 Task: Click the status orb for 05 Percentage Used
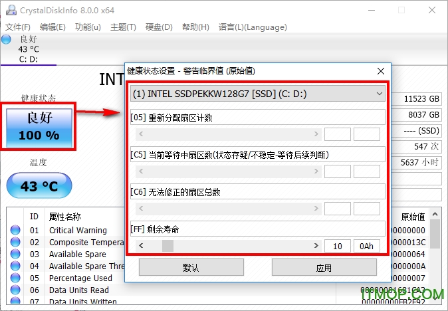coord(15,278)
